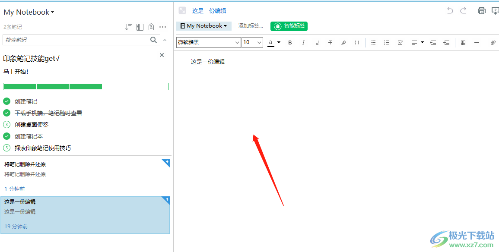Click completed task 下载手机端，笔记随时查看

pos(48,113)
